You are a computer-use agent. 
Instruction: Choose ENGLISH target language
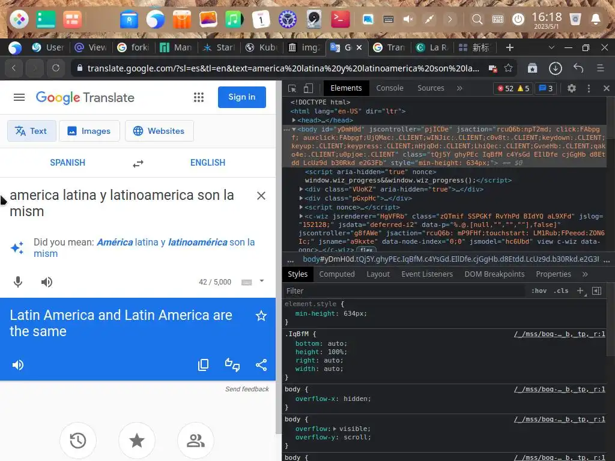point(208,162)
